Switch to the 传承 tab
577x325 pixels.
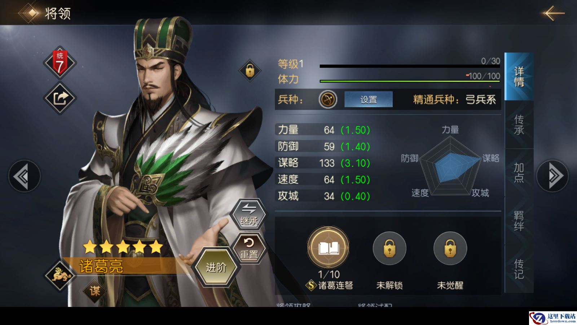[519, 125]
